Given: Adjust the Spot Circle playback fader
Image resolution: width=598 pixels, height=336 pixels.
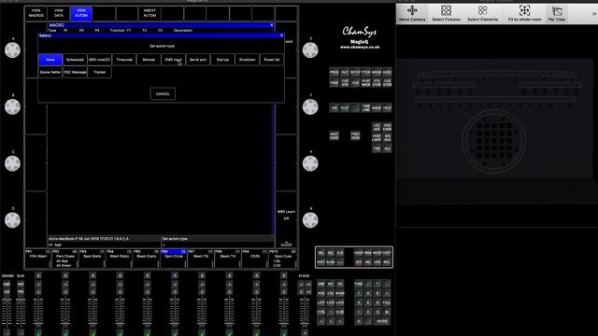Looking at the screenshot, I should click(x=175, y=313).
